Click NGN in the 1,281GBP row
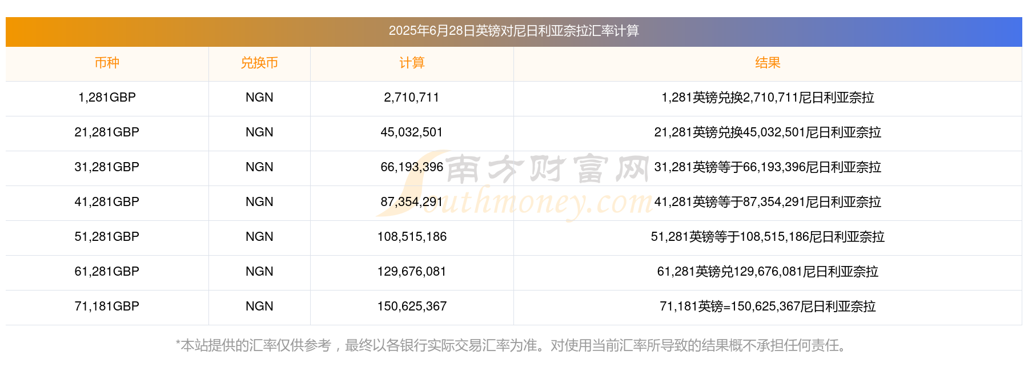Screen dimensions: 1028x371 point(259,98)
